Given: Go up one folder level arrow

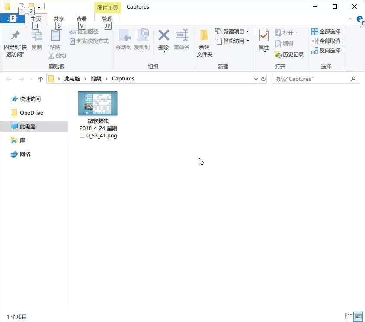Looking at the screenshot, I should coord(41,79).
